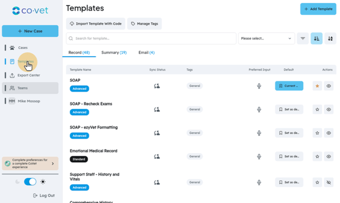340x203 pixels.
Task: Click the Add Template button
Action: click(318, 9)
